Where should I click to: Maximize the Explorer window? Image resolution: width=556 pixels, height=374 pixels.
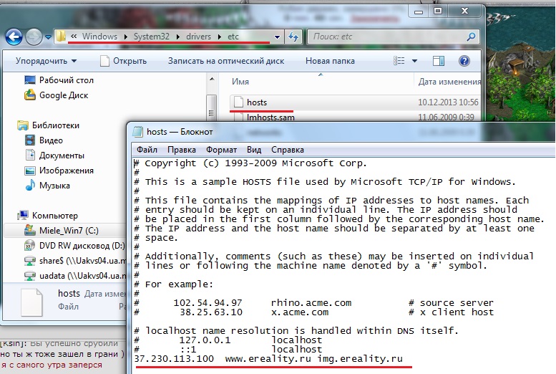click(438, 11)
